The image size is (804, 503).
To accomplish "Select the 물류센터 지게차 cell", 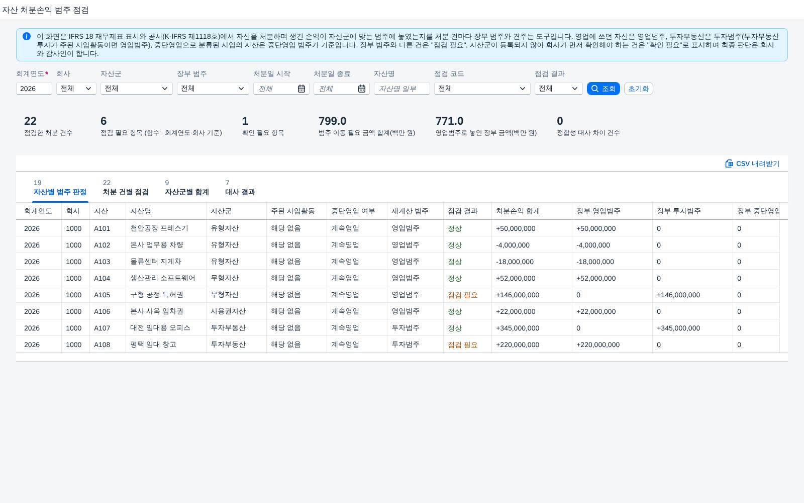I will [166, 262].
